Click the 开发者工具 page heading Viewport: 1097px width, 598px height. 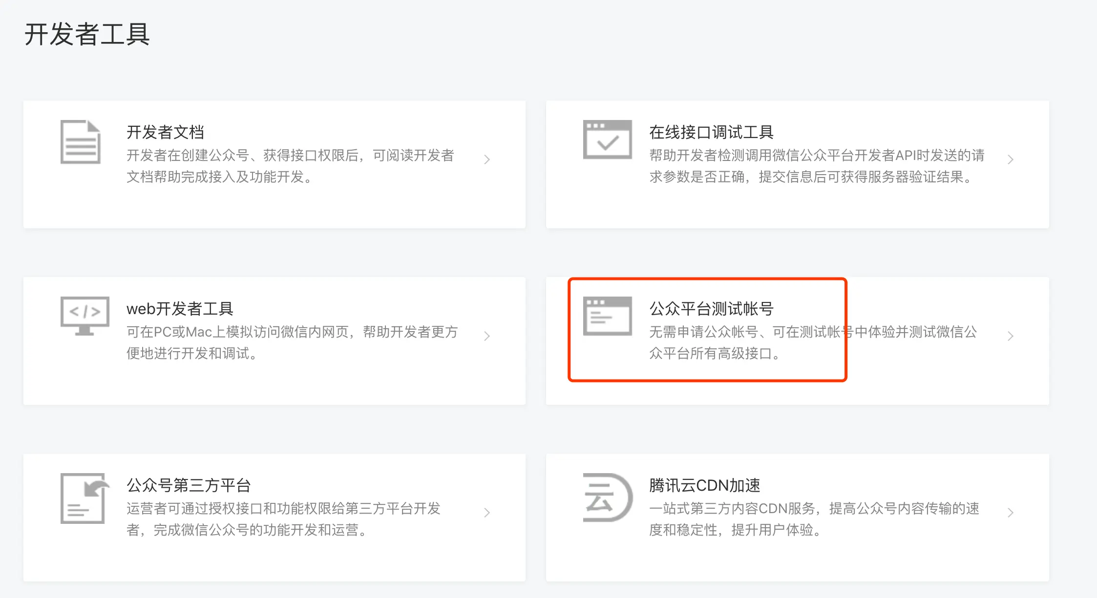coord(87,35)
